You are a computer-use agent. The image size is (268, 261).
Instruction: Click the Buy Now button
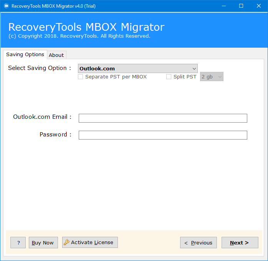pyautogui.click(x=43, y=243)
